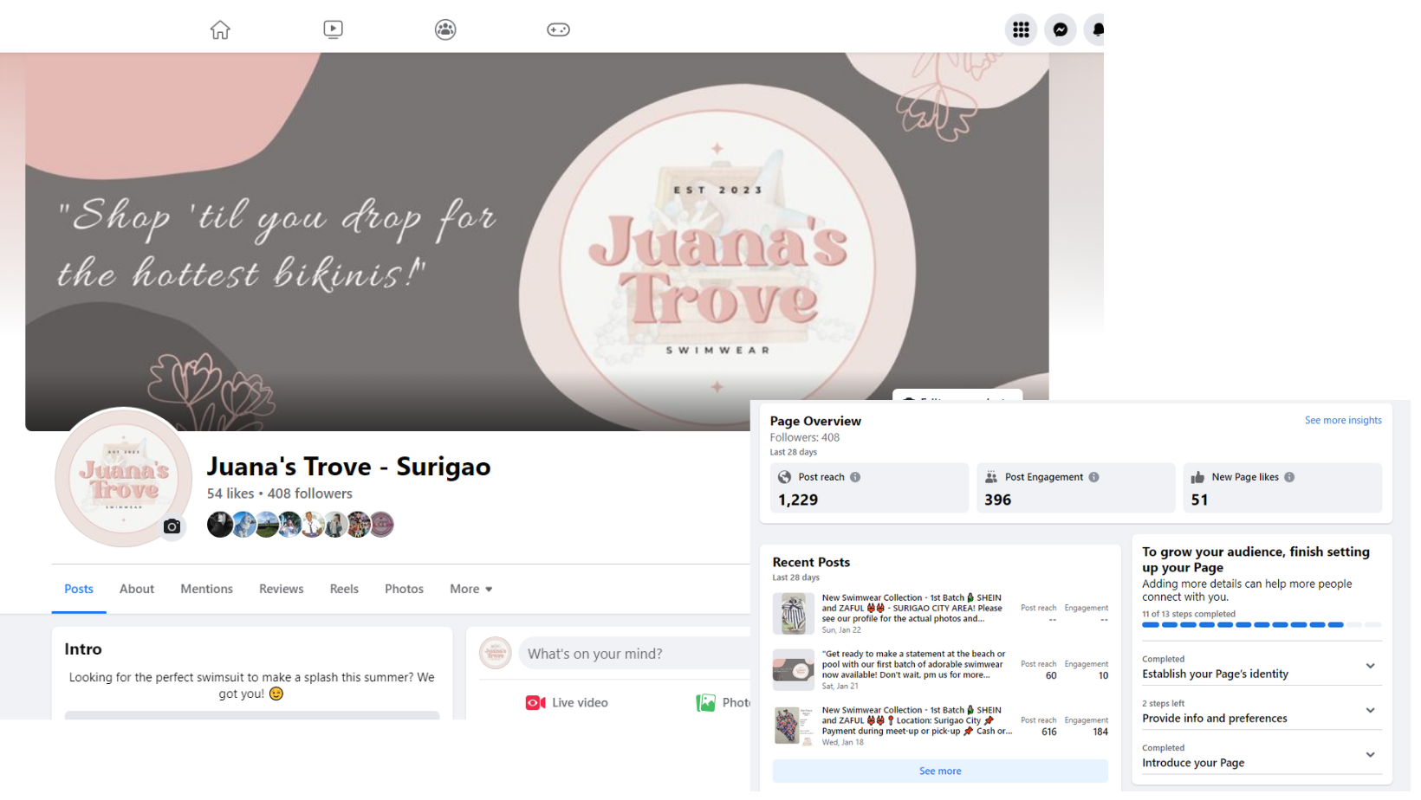
Task: Open the nine-dot menu grid icon
Action: [1021, 29]
